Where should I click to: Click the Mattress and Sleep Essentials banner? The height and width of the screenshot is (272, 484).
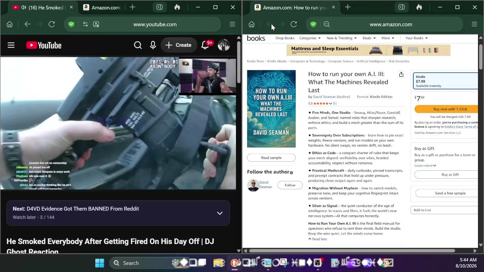pos(368,50)
